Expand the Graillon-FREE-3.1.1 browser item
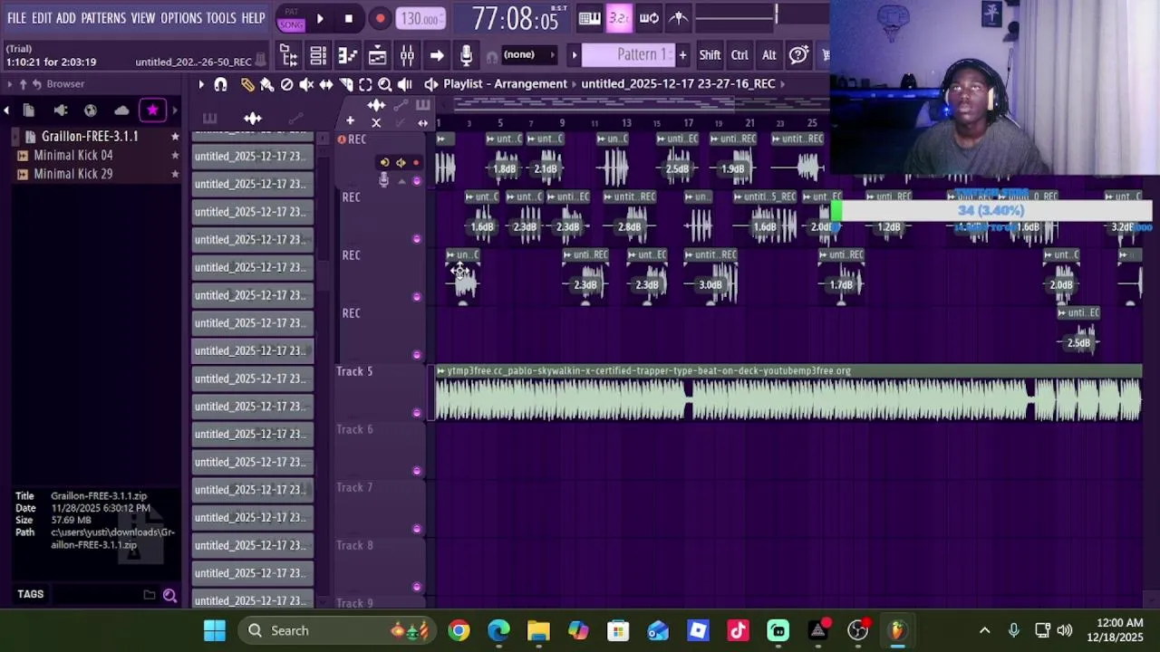Image resolution: width=1160 pixels, height=652 pixels. coord(15,137)
